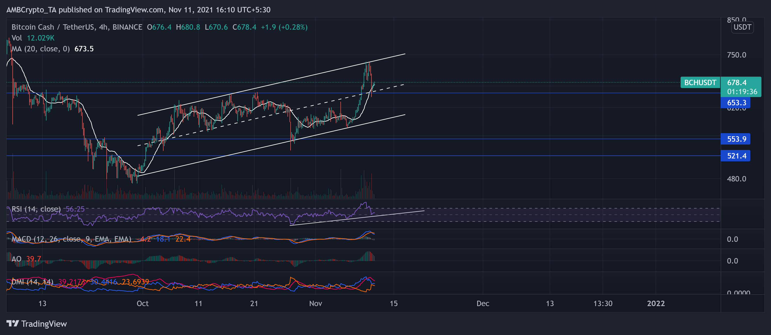
Task: Select the Vol 12.029K indicator legend
Action: [x=33, y=38]
